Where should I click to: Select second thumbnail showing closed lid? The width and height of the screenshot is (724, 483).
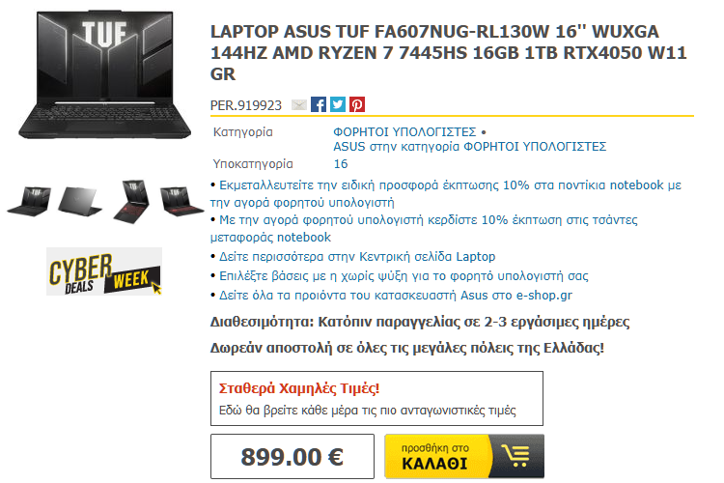(x=80, y=201)
